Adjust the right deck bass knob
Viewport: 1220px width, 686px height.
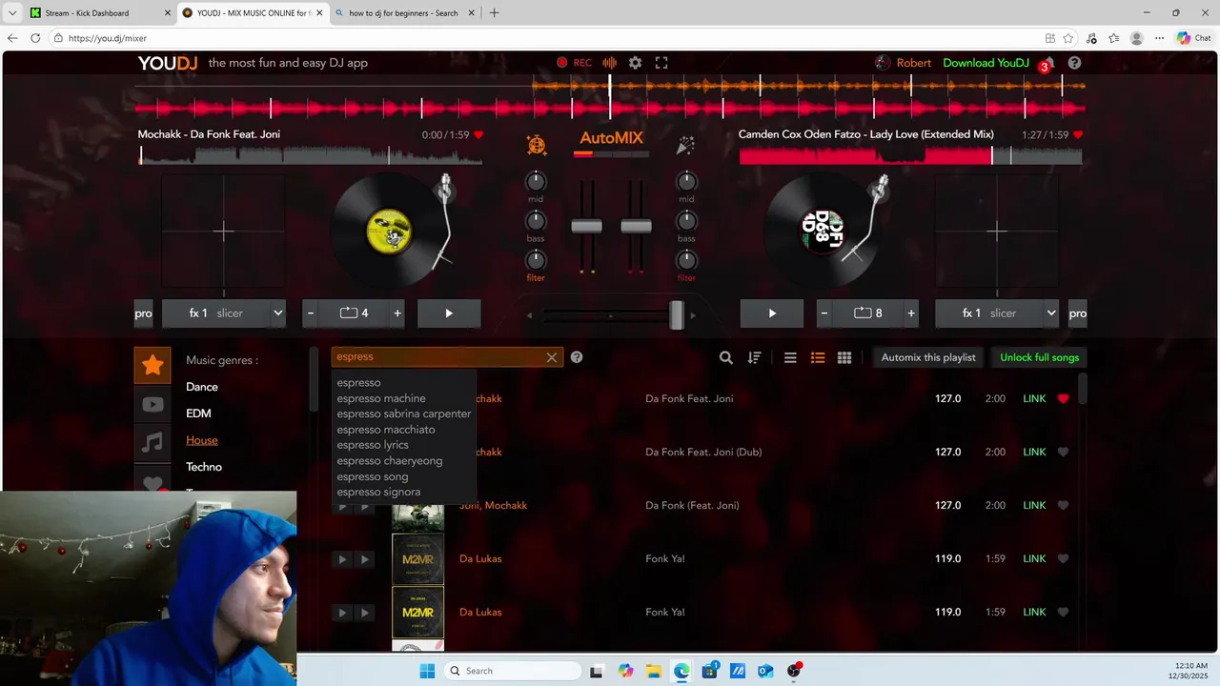(x=686, y=221)
